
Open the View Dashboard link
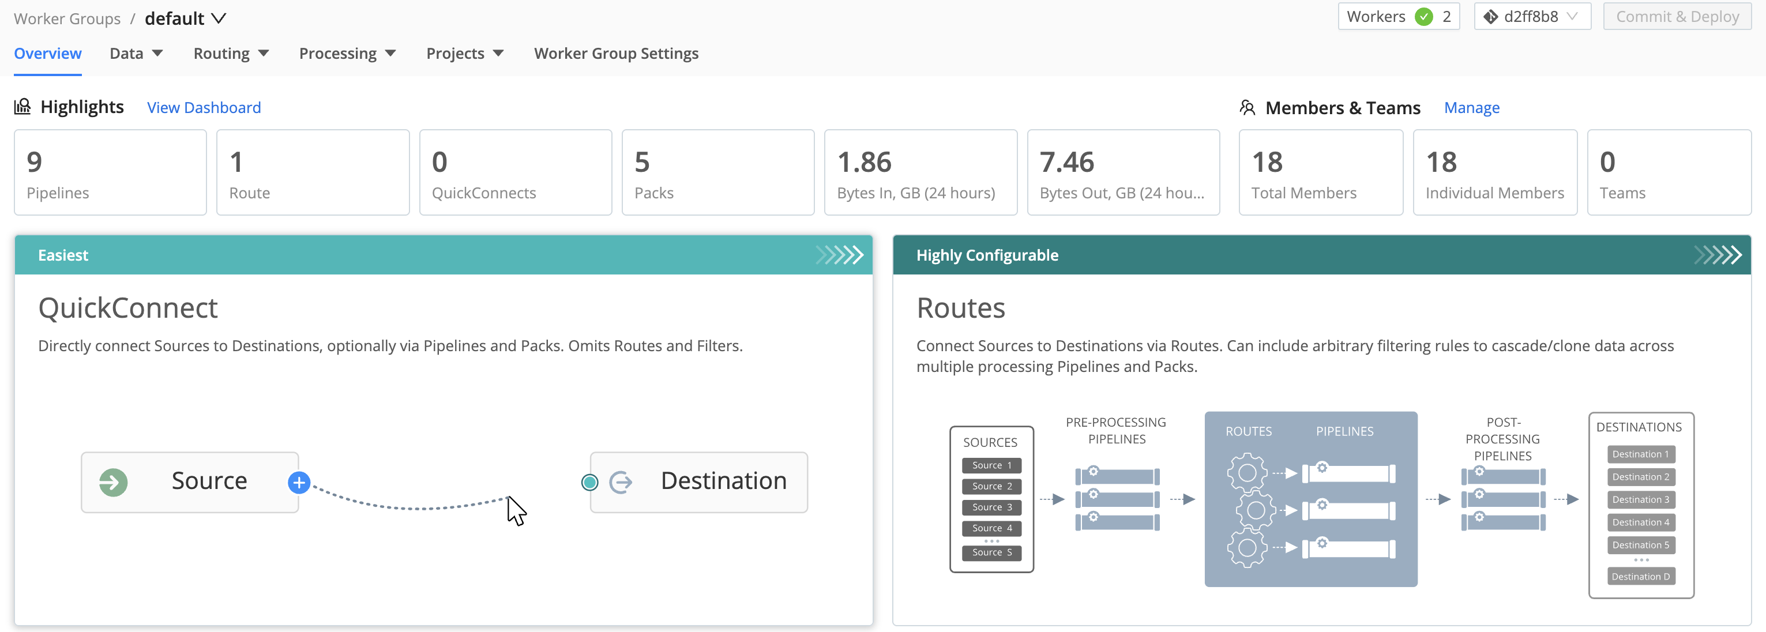coord(204,108)
